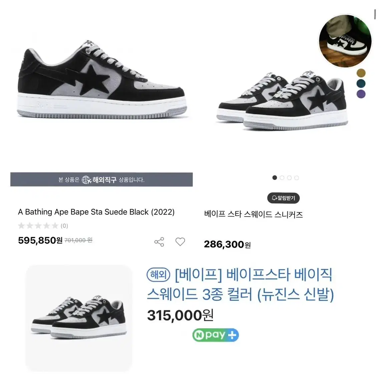This screenshot has width=383, height=383.
Task: Open the circular worn-shoe photo thumbnail
Action: [345, 41]
